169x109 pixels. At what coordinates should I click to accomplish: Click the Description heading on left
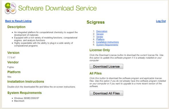pos(16,27)
